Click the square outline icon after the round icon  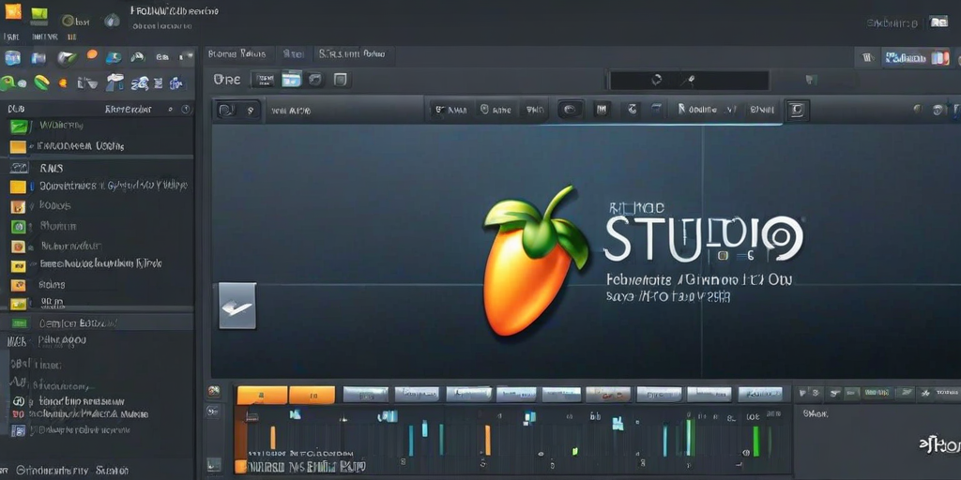(340, 79)
